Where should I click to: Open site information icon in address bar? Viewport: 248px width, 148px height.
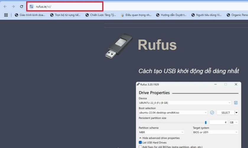click(x=31, y=7)
